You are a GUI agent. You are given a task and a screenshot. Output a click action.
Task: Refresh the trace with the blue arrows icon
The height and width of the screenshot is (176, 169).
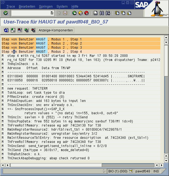6,30
